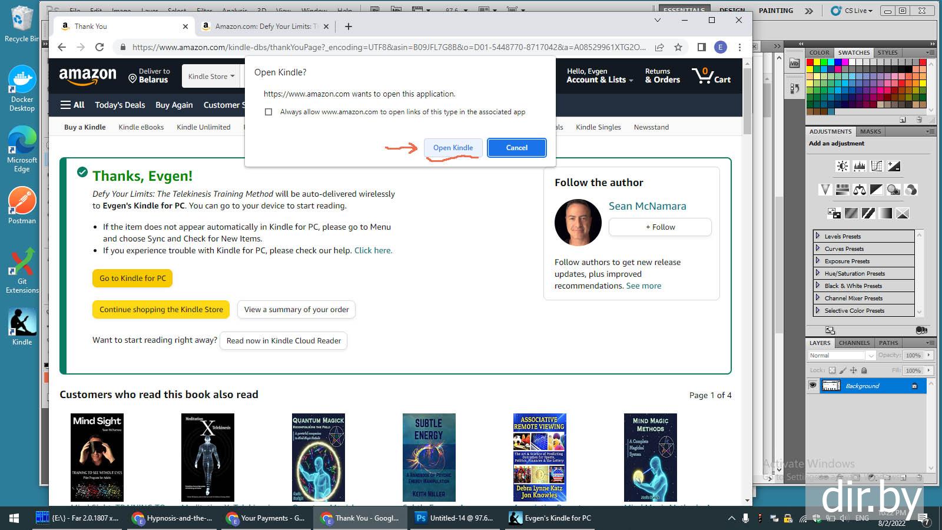Click the Open Kindle button

point(453,148)
